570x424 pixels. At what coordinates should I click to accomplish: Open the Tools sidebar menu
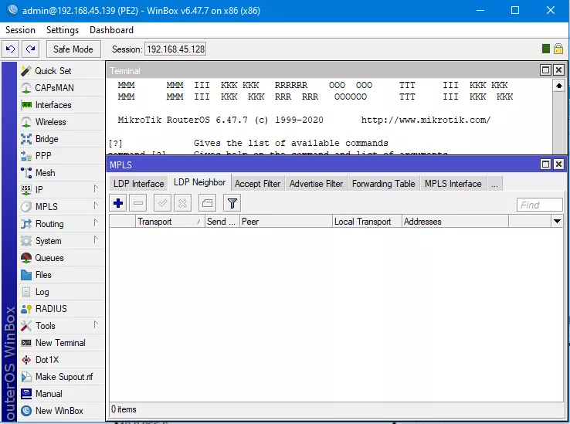(61, 326)
